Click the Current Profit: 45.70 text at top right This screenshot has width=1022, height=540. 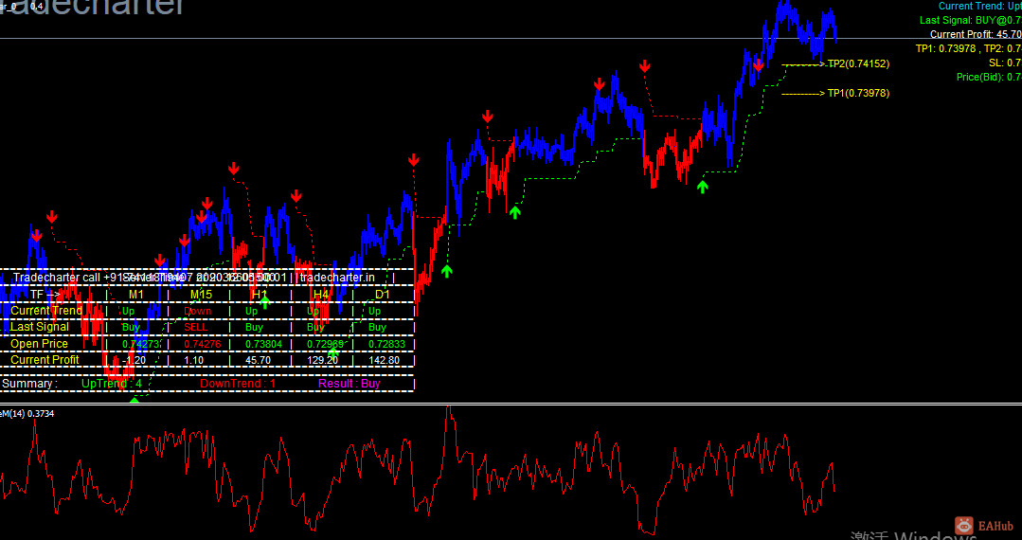[976, 34]
